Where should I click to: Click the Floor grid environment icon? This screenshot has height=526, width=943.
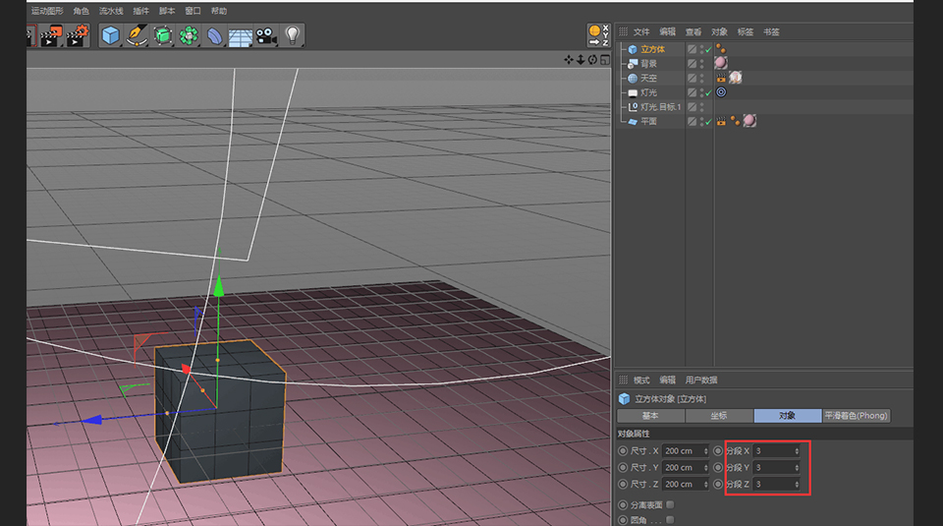pos(240,36)
